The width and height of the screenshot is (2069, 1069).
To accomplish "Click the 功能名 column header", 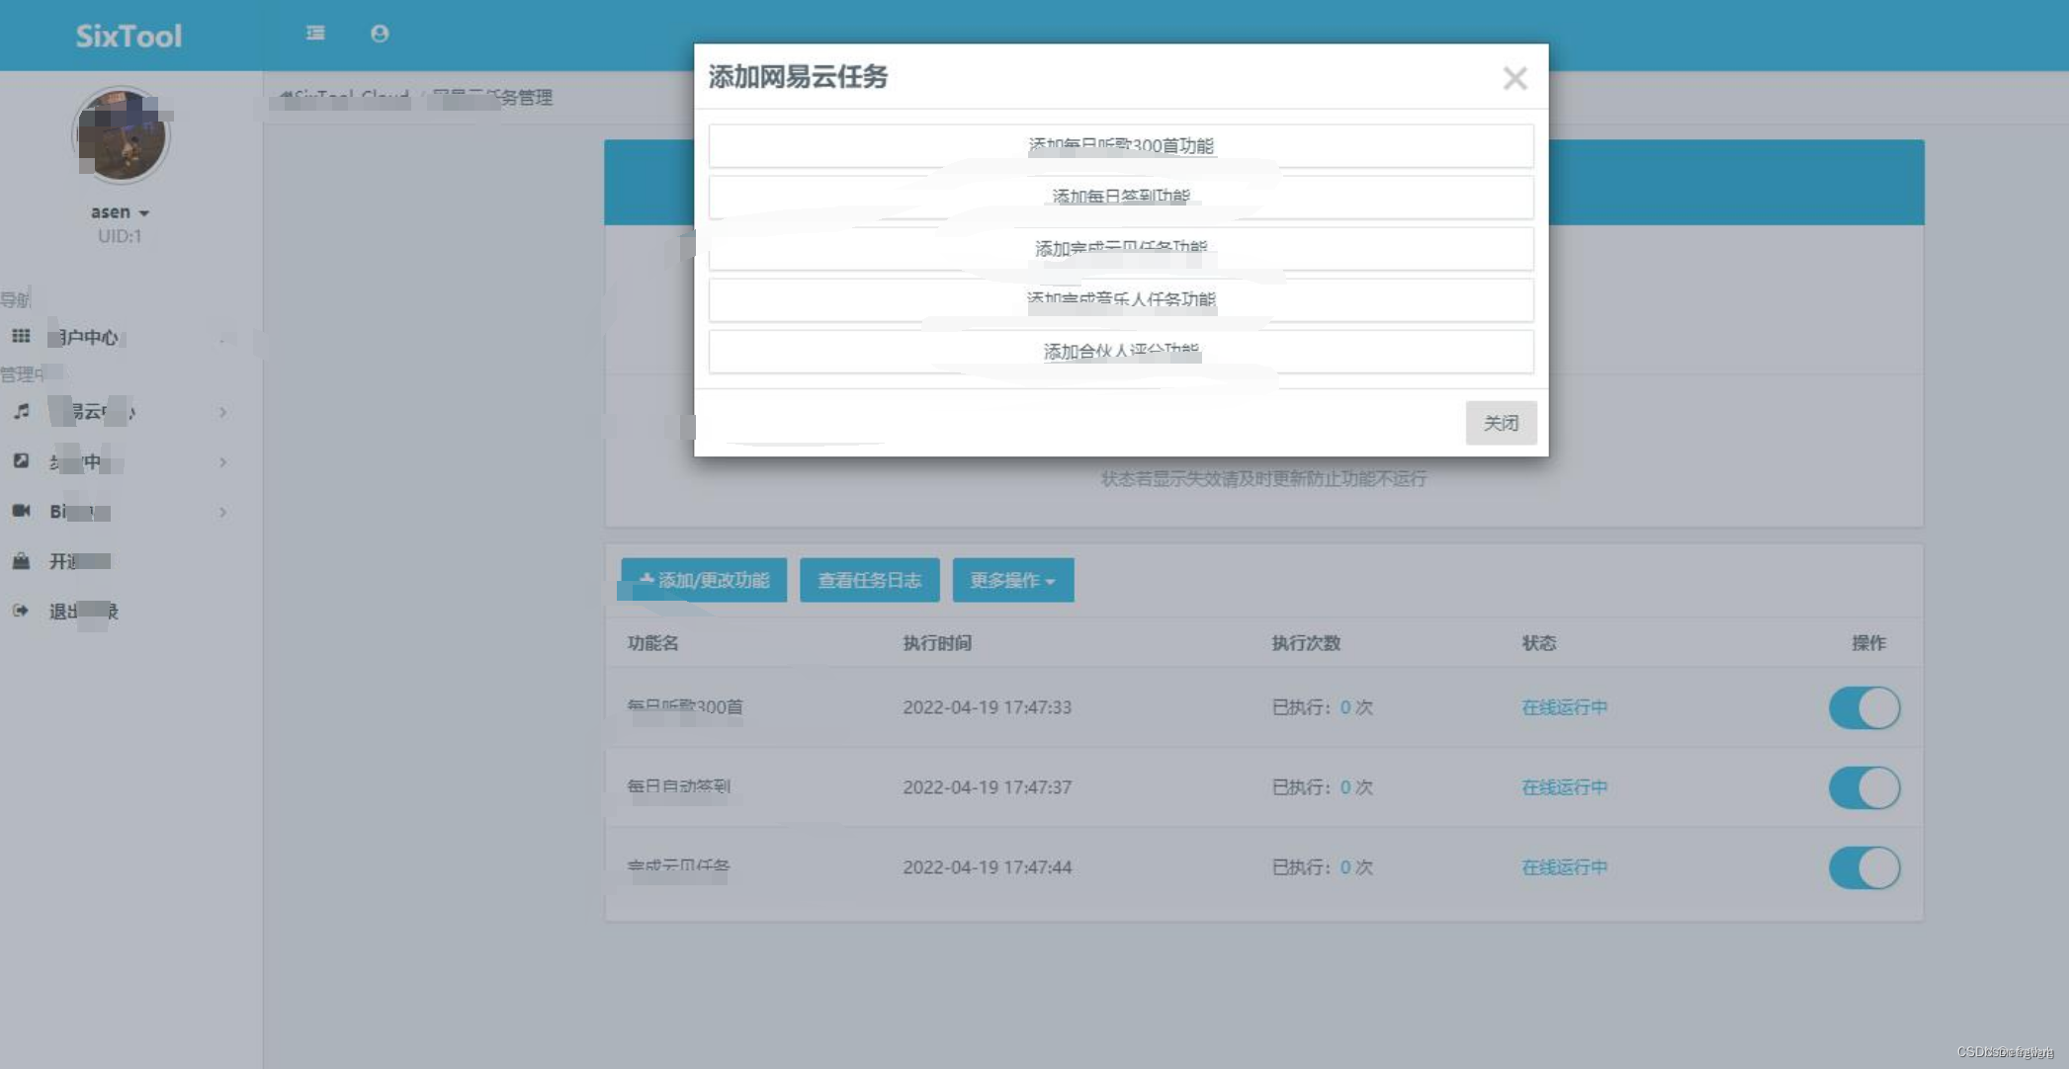I will pyautogui.click(x=652, y=643).
